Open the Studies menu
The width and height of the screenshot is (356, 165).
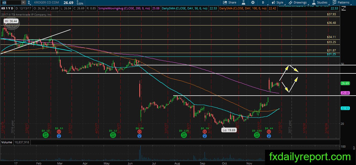pos(319,2)
